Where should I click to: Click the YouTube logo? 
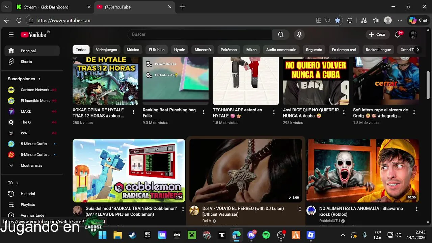pyautogui.click(x=33, y=34)
